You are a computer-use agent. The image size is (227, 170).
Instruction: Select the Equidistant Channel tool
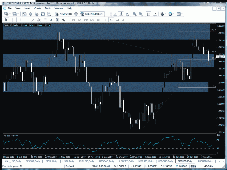click(39, 20)
